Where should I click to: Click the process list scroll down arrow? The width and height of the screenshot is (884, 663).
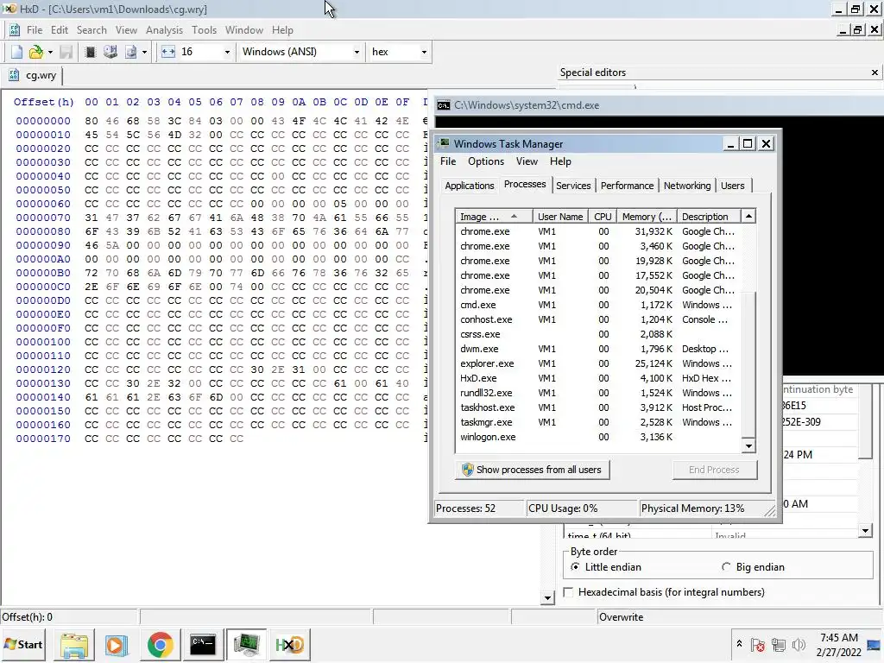[748, 446]
